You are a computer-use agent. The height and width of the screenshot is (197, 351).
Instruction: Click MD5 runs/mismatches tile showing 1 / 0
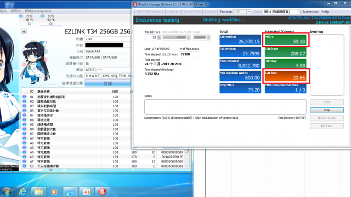[285, 88]
